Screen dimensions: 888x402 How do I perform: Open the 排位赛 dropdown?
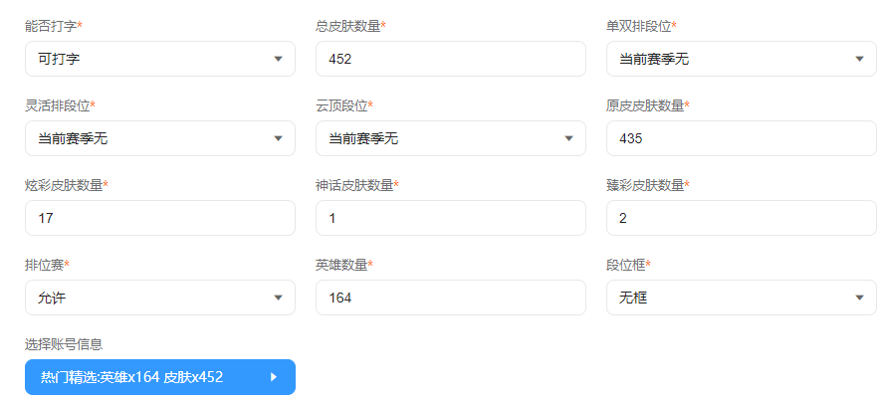159,298
